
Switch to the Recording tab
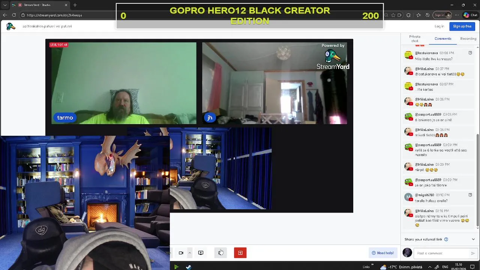click(468, 39)
